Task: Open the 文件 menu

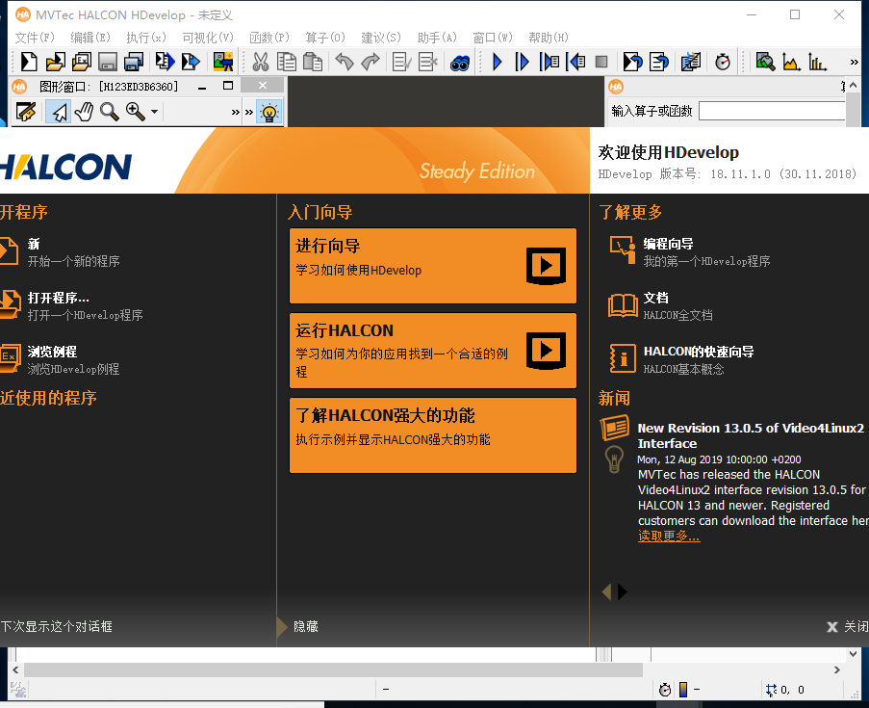Action: click(x=36, y=38)
